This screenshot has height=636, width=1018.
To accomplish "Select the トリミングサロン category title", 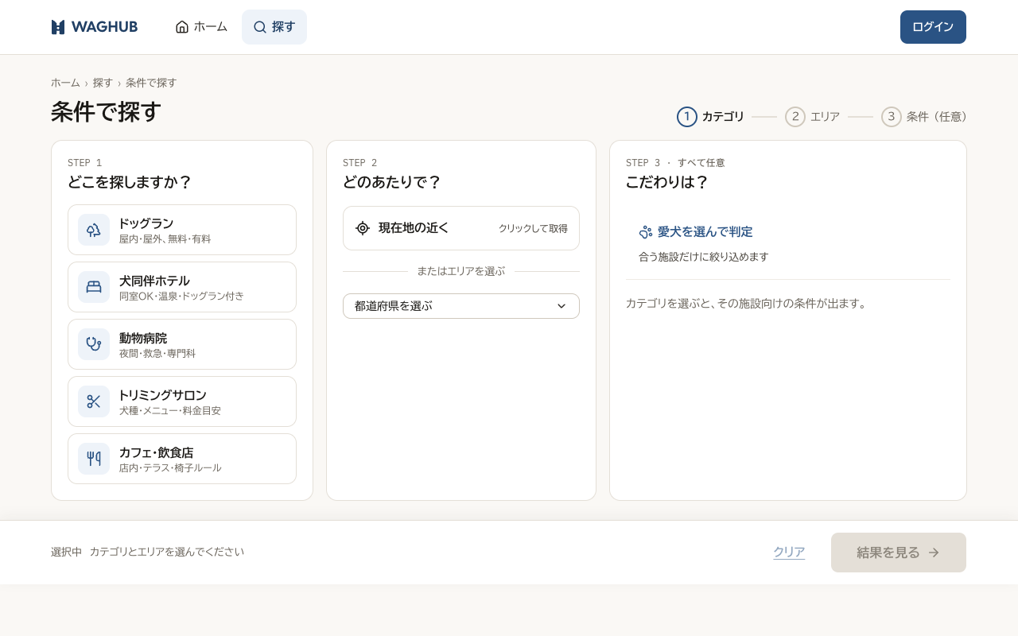I will (x=163, y=395).
